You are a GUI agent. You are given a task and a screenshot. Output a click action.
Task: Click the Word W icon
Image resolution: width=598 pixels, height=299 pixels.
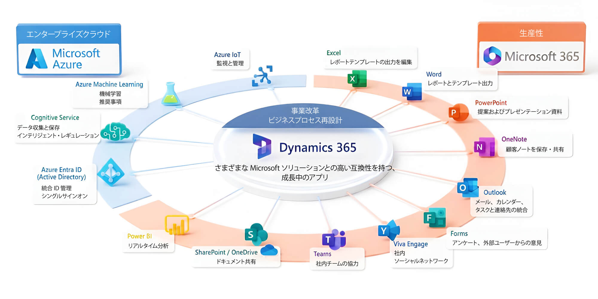pyautogui.click(x=412, y=91)
